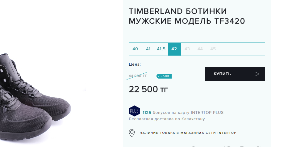Viewport: 284px width, 147px height.
Task: Click the map pin location icon
Action: coord(132,133)
